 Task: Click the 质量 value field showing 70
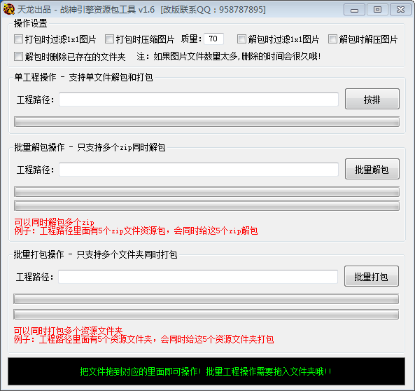pyautogui.click(x=214, y=39)
